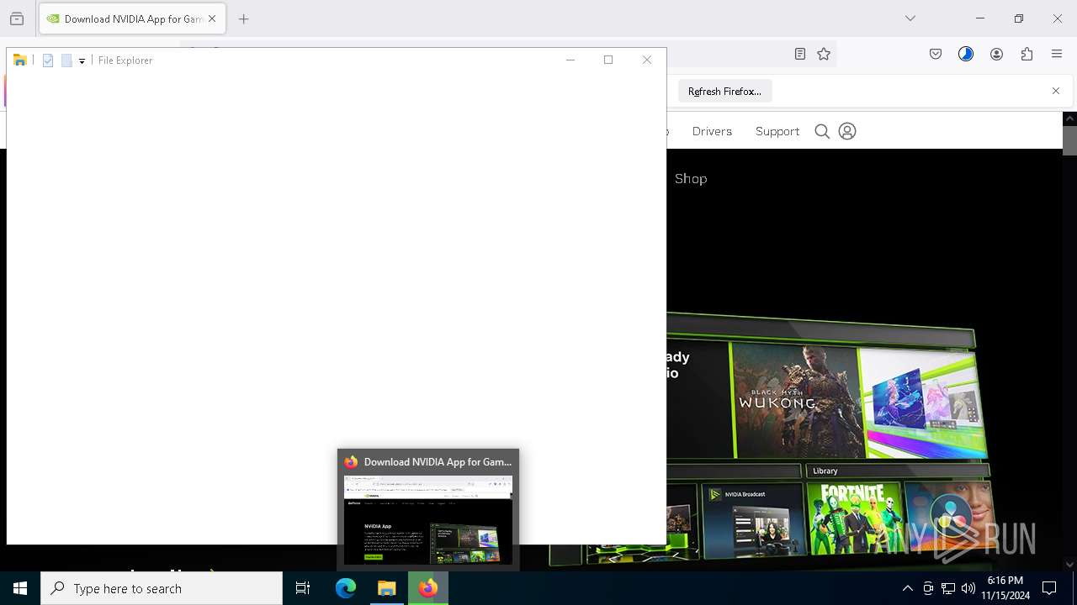Save page to Pocket icon
1077x605 pixels.
[x=936, y=54]
